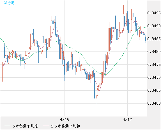161x130 pixels.
Task: Click the 25本移動平均線 legend label
Action: tap(66, 126)
